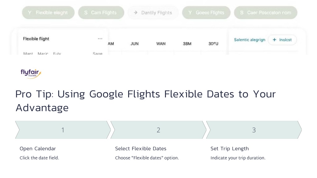This screenshot has width=317, height=178.
Task: Click the plus icon in Inolcst button
Action: [x=274, y=40]
